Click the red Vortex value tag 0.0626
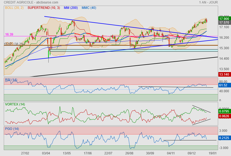231x156 pixels. tap(224, 116)
